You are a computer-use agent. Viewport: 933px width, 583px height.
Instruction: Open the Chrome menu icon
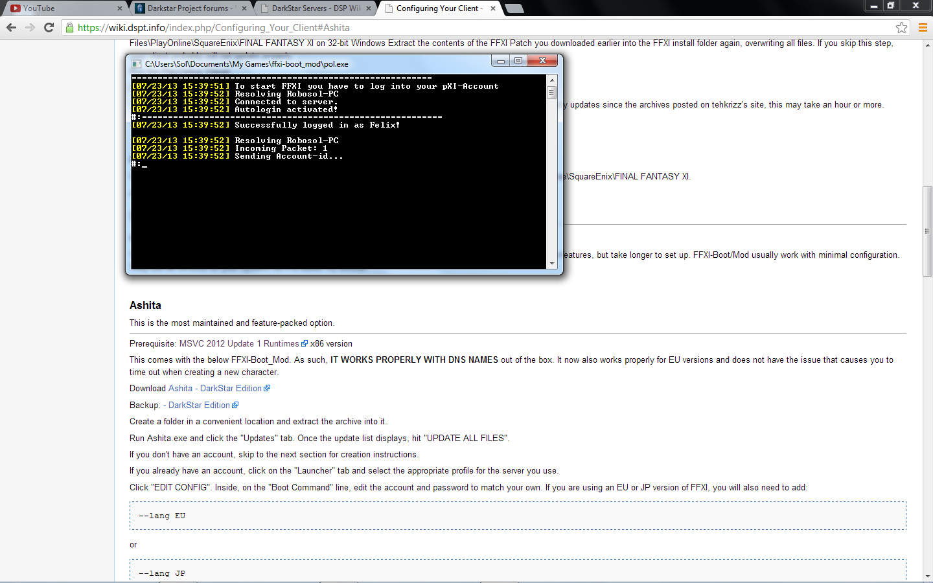923,27
